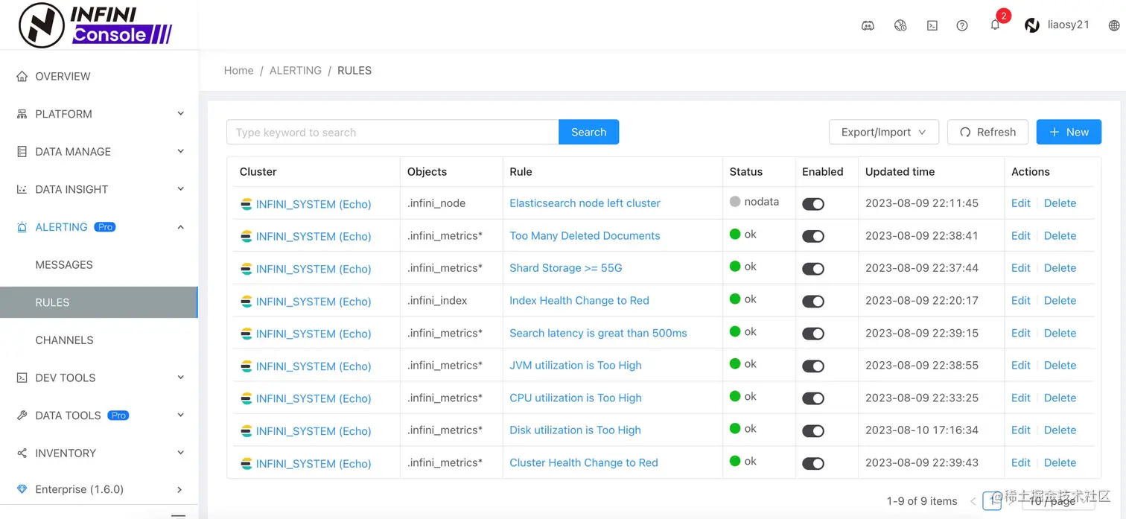Focus the keyword search input field
This screenshot has height=519, width=1126.
point(392,132)
